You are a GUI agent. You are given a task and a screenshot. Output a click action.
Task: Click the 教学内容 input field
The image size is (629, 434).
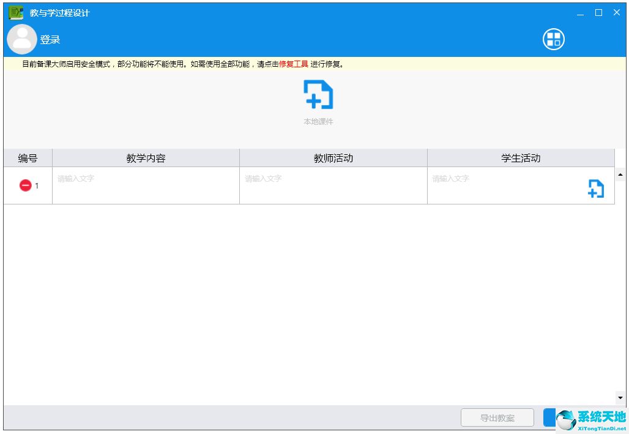point(146,185)
